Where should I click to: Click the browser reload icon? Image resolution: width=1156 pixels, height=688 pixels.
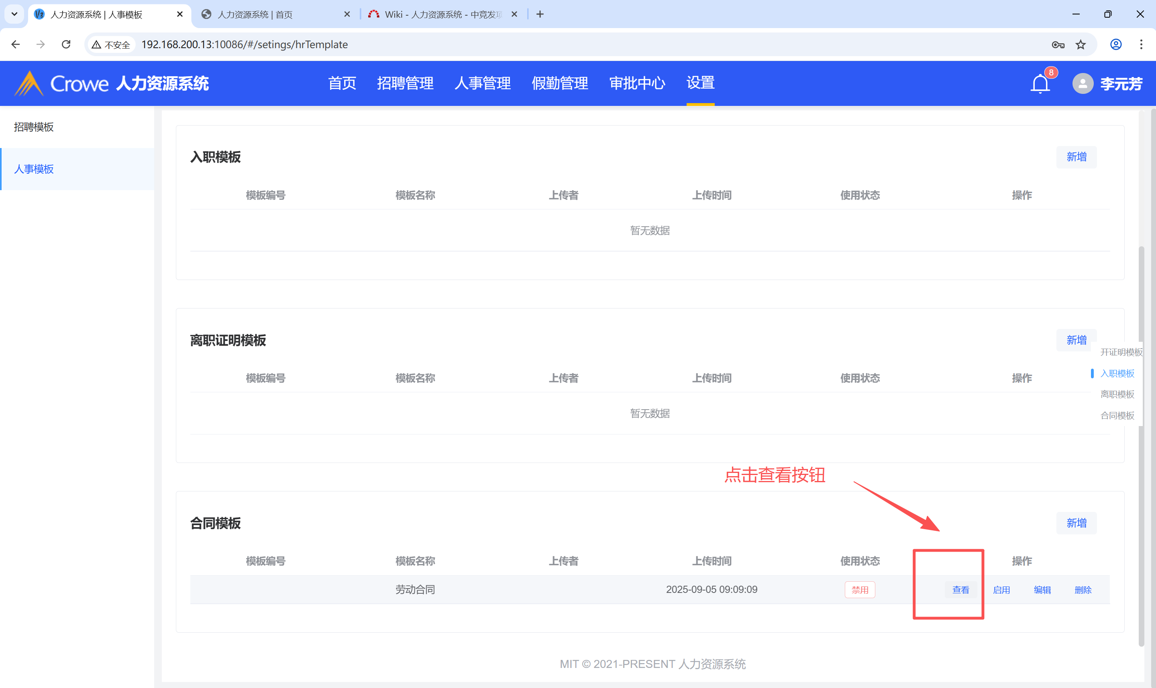click(x=66, y=45)
